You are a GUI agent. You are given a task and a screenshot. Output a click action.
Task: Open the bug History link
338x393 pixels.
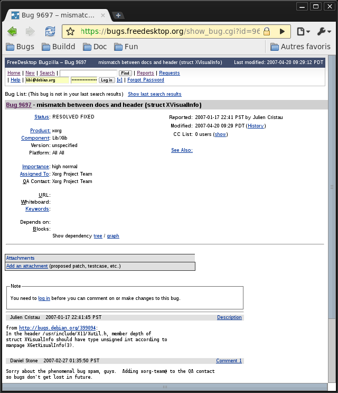pyautogui.click(x=256, y=126)
